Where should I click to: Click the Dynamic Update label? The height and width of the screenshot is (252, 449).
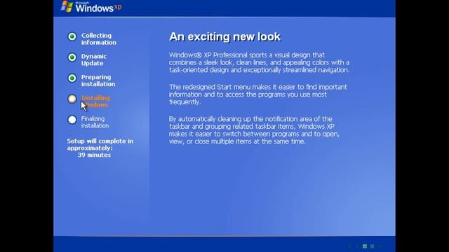[x=94, y=60]
